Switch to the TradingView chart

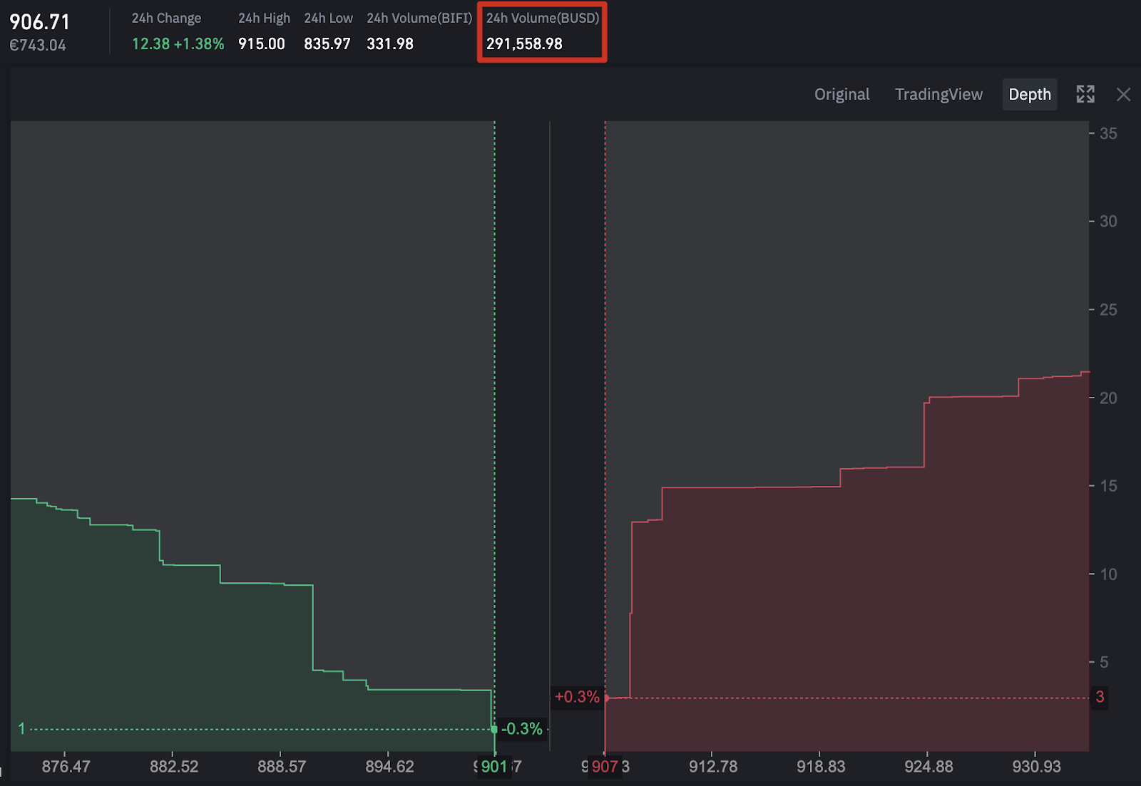coord(938,94)
